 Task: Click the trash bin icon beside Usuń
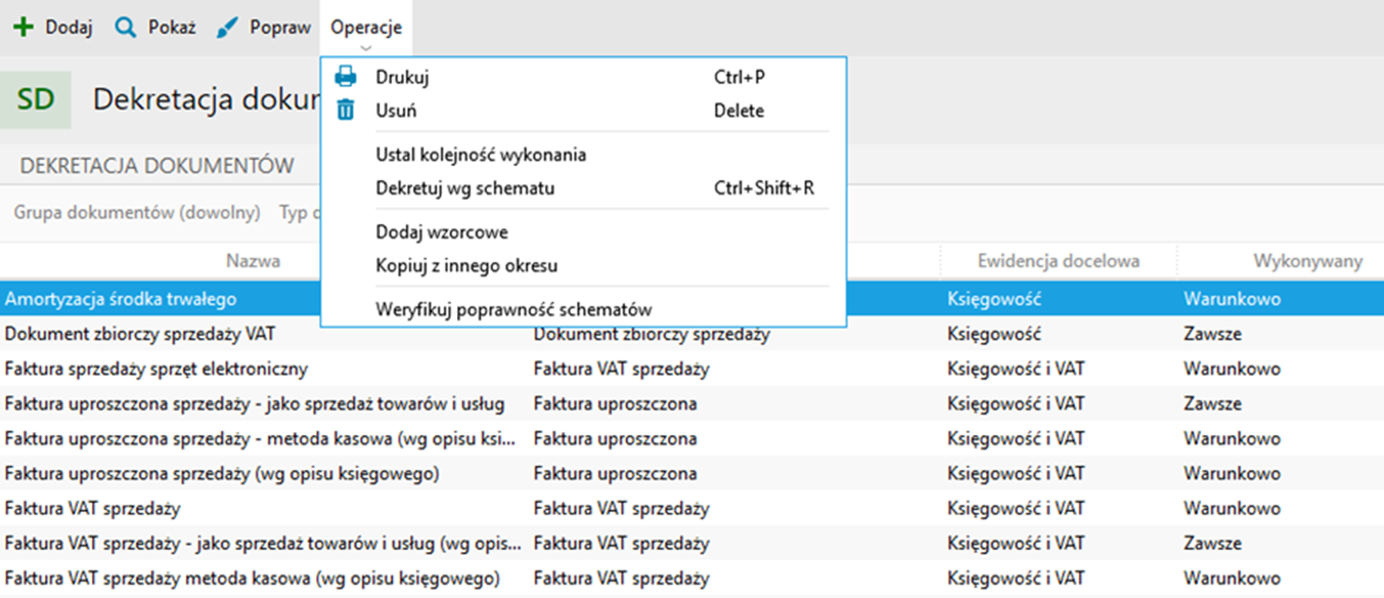345,111
